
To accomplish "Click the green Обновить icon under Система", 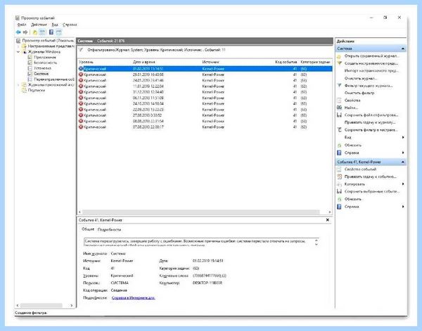I will point(339,145).
